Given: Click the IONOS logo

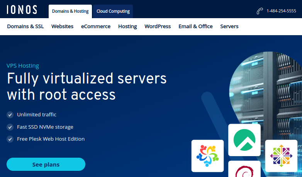Looking at the screenshot, I should pyautogui.click(x=22, y=9).
